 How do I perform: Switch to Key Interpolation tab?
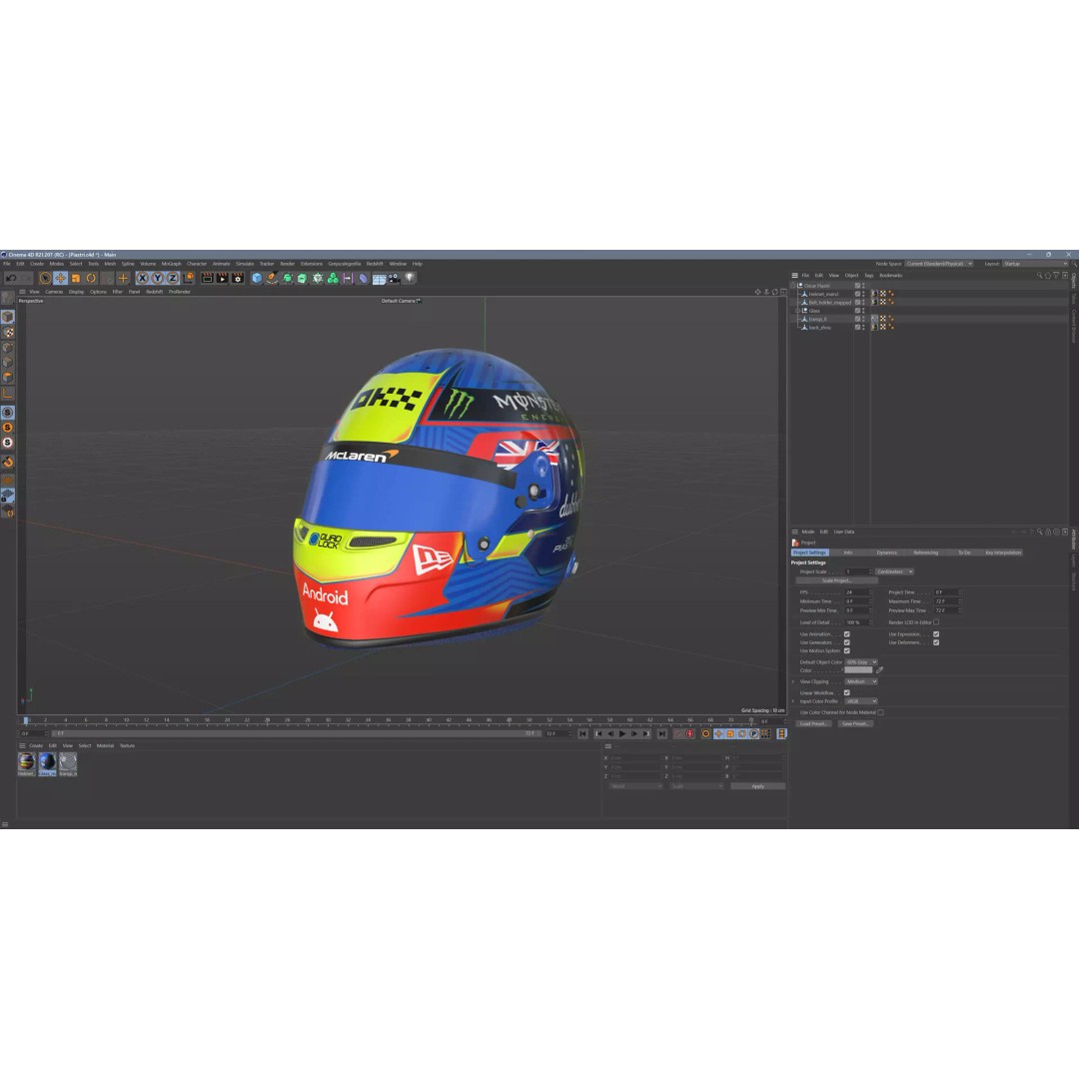[x=1003, y=552]
